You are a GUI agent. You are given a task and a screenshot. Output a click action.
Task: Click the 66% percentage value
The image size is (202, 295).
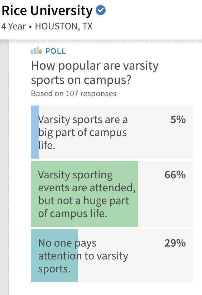[175, 175]
